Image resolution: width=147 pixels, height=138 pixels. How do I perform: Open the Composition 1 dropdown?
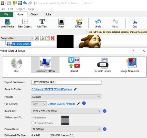point(17,38)
